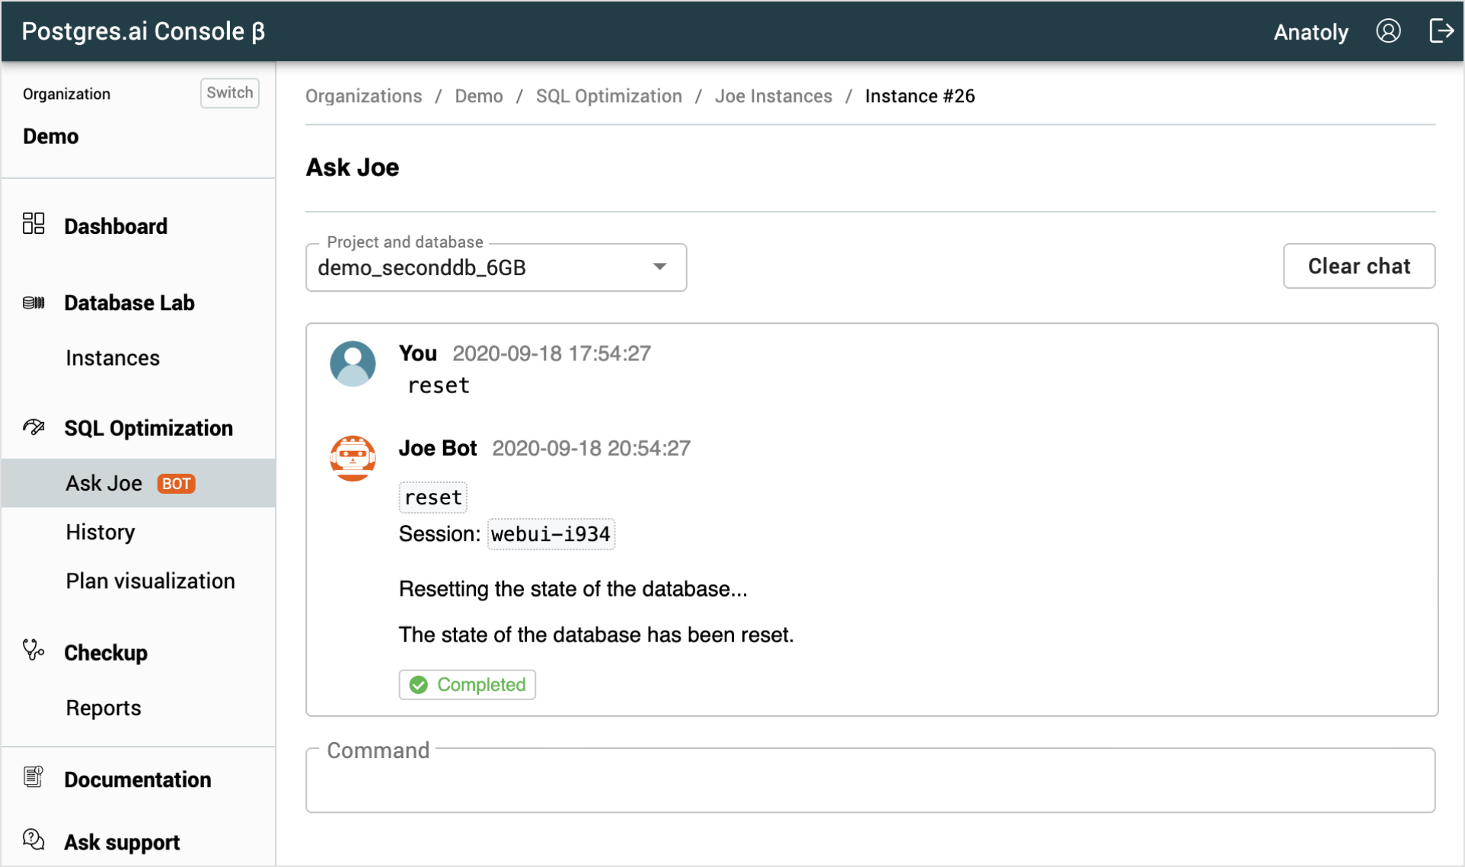This screenshot has width=1465, height=867.
Task: Click the Command input field
Action: 870,780
